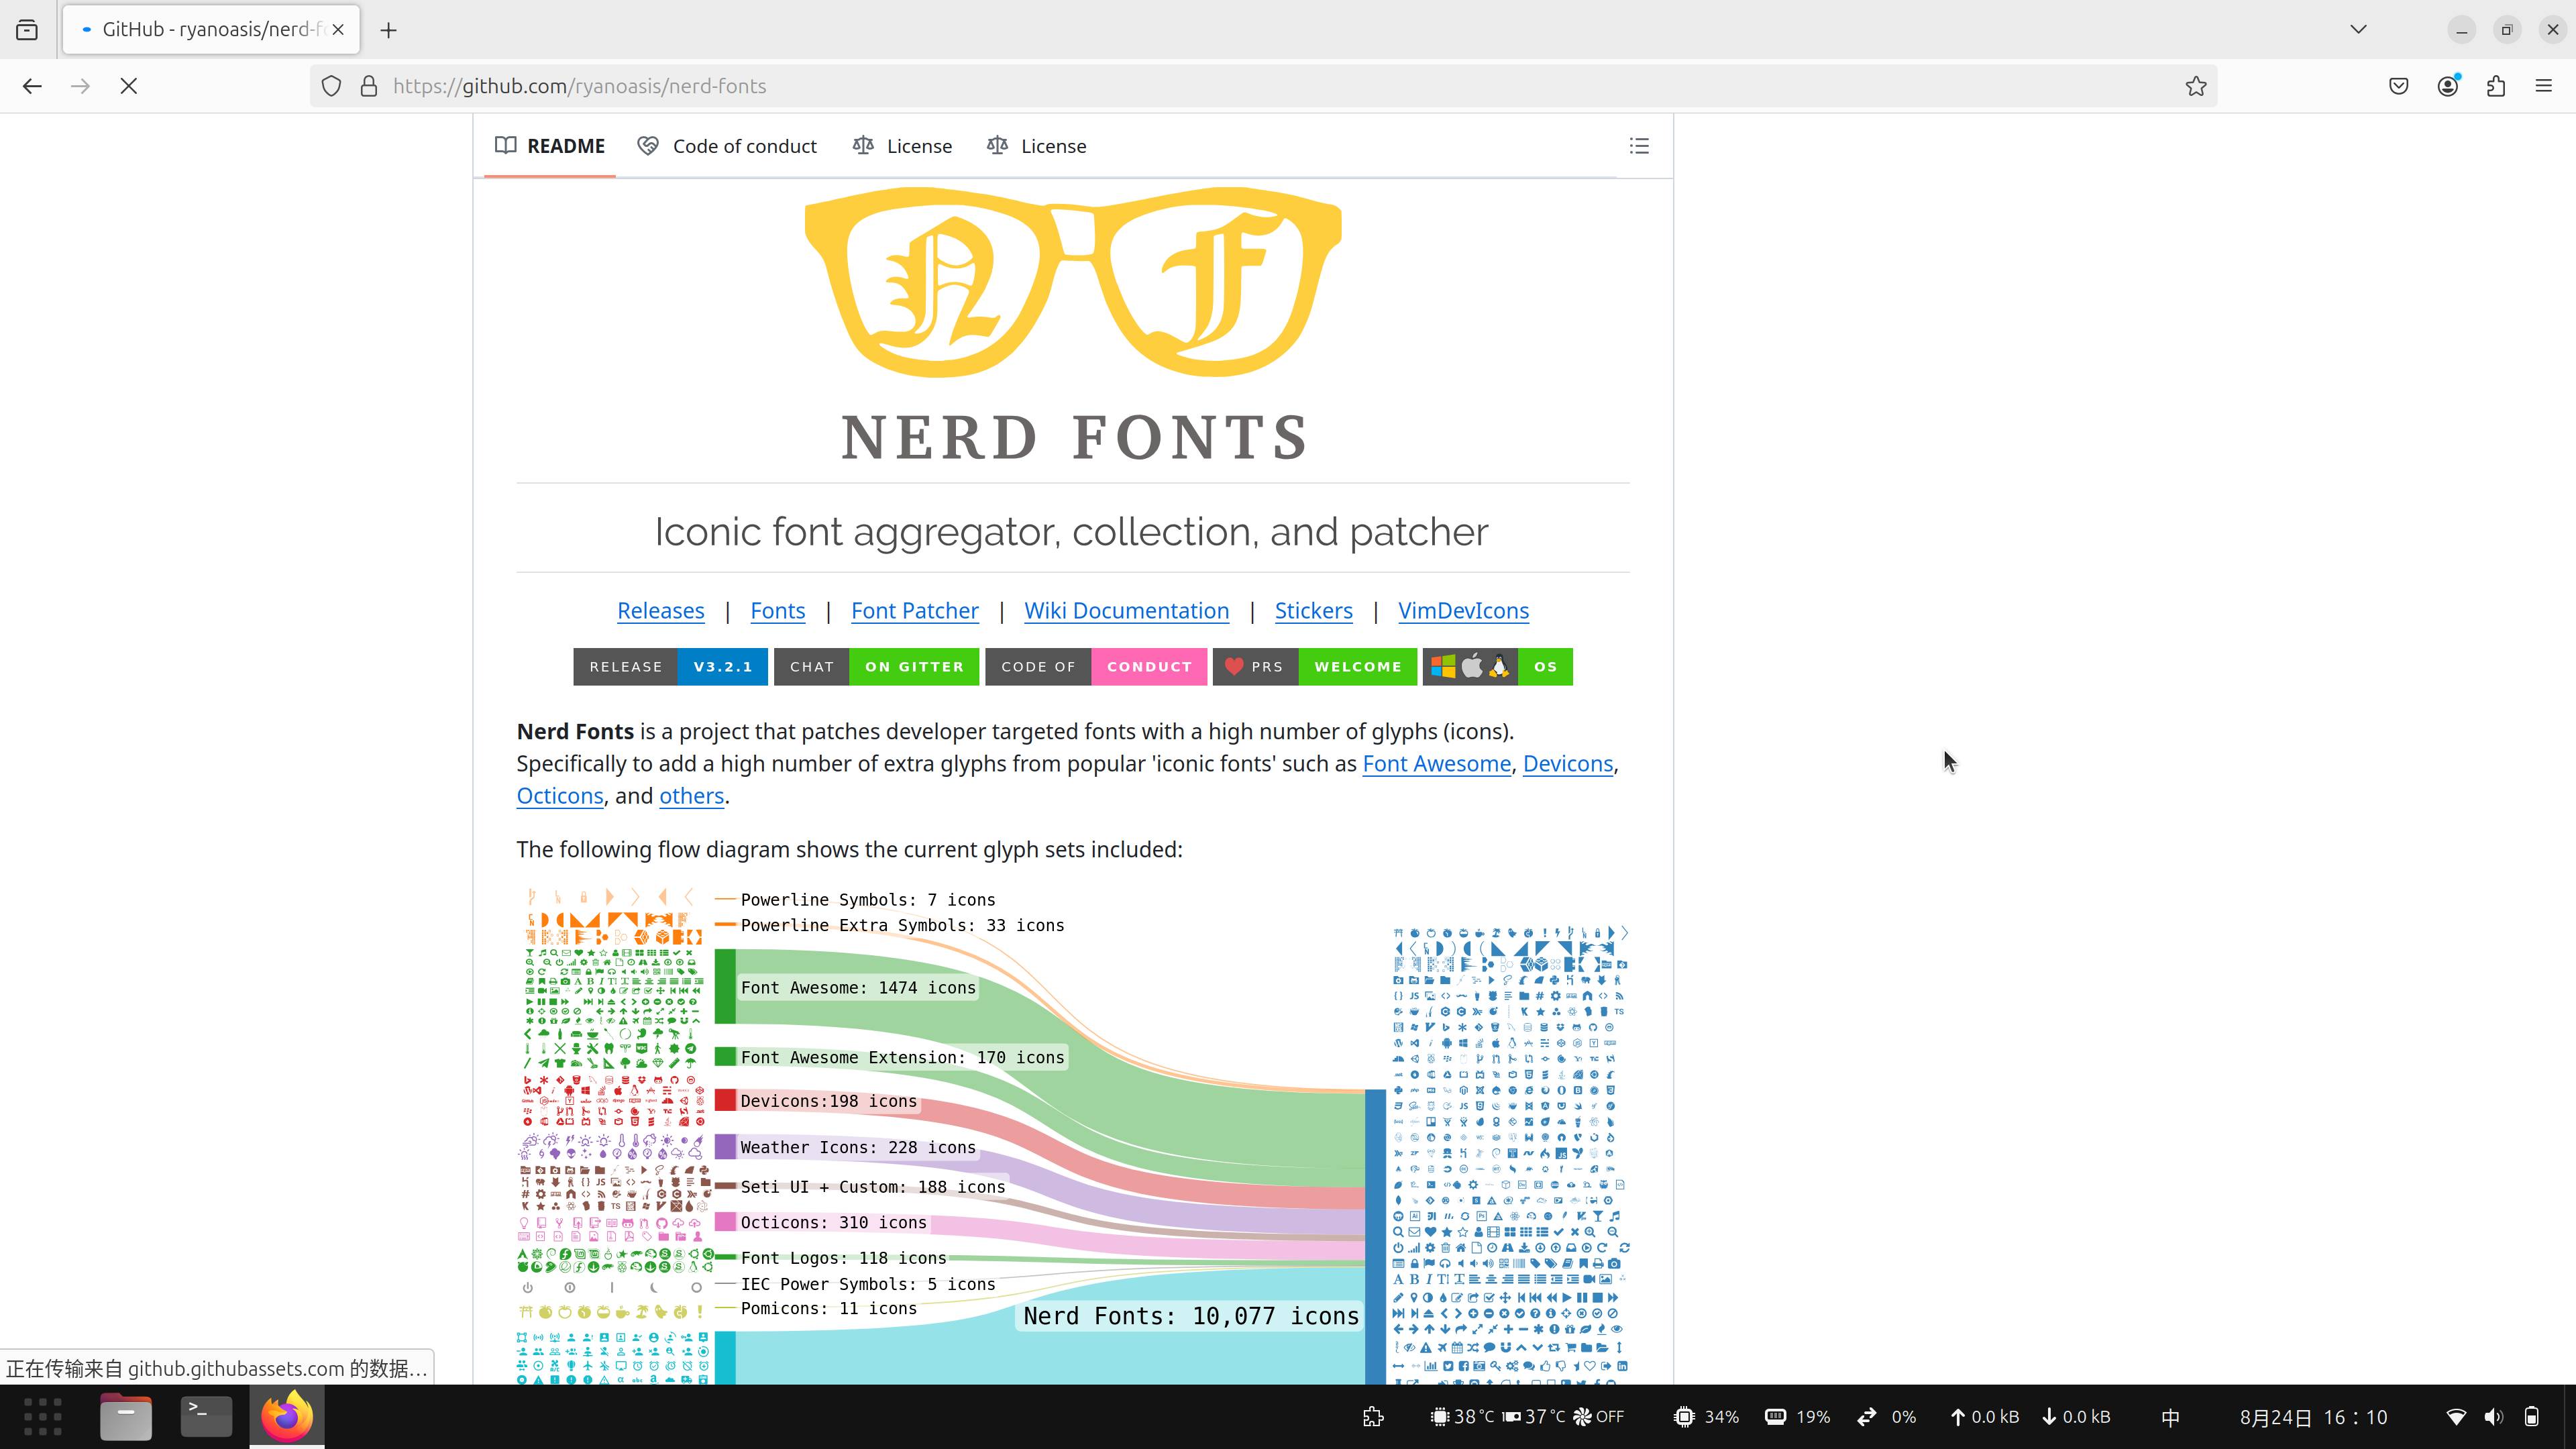Screen dimensions: 2576x1449
Task: Open the recent browsing icon at the tab bar's left end
Action: coord(27,30)
